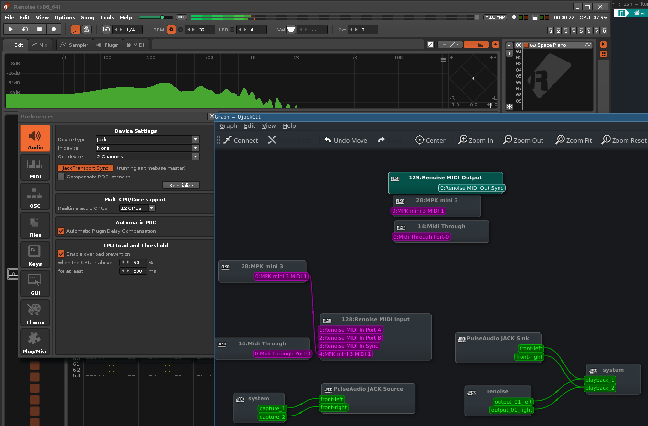The width and height of the screenshot is (648, 426).
Task: Click Connect in QjackCtl toolbar
Action: (x=241, y=140)
